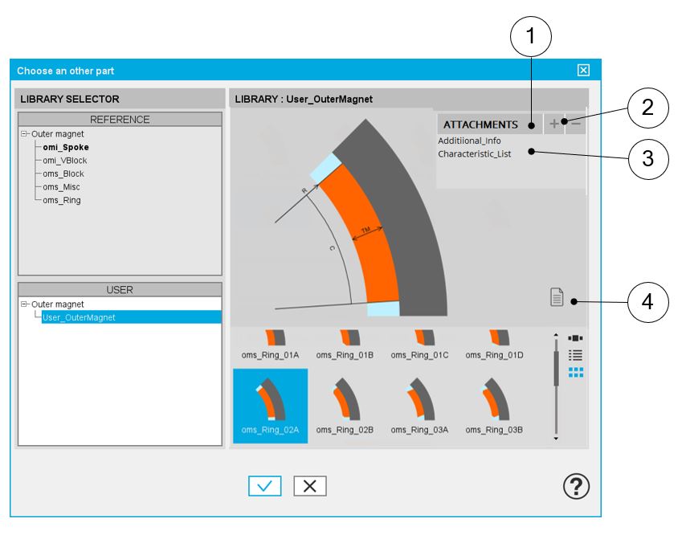Open the help question mark icon
The image size is (682, 539).
coord(576,486)
